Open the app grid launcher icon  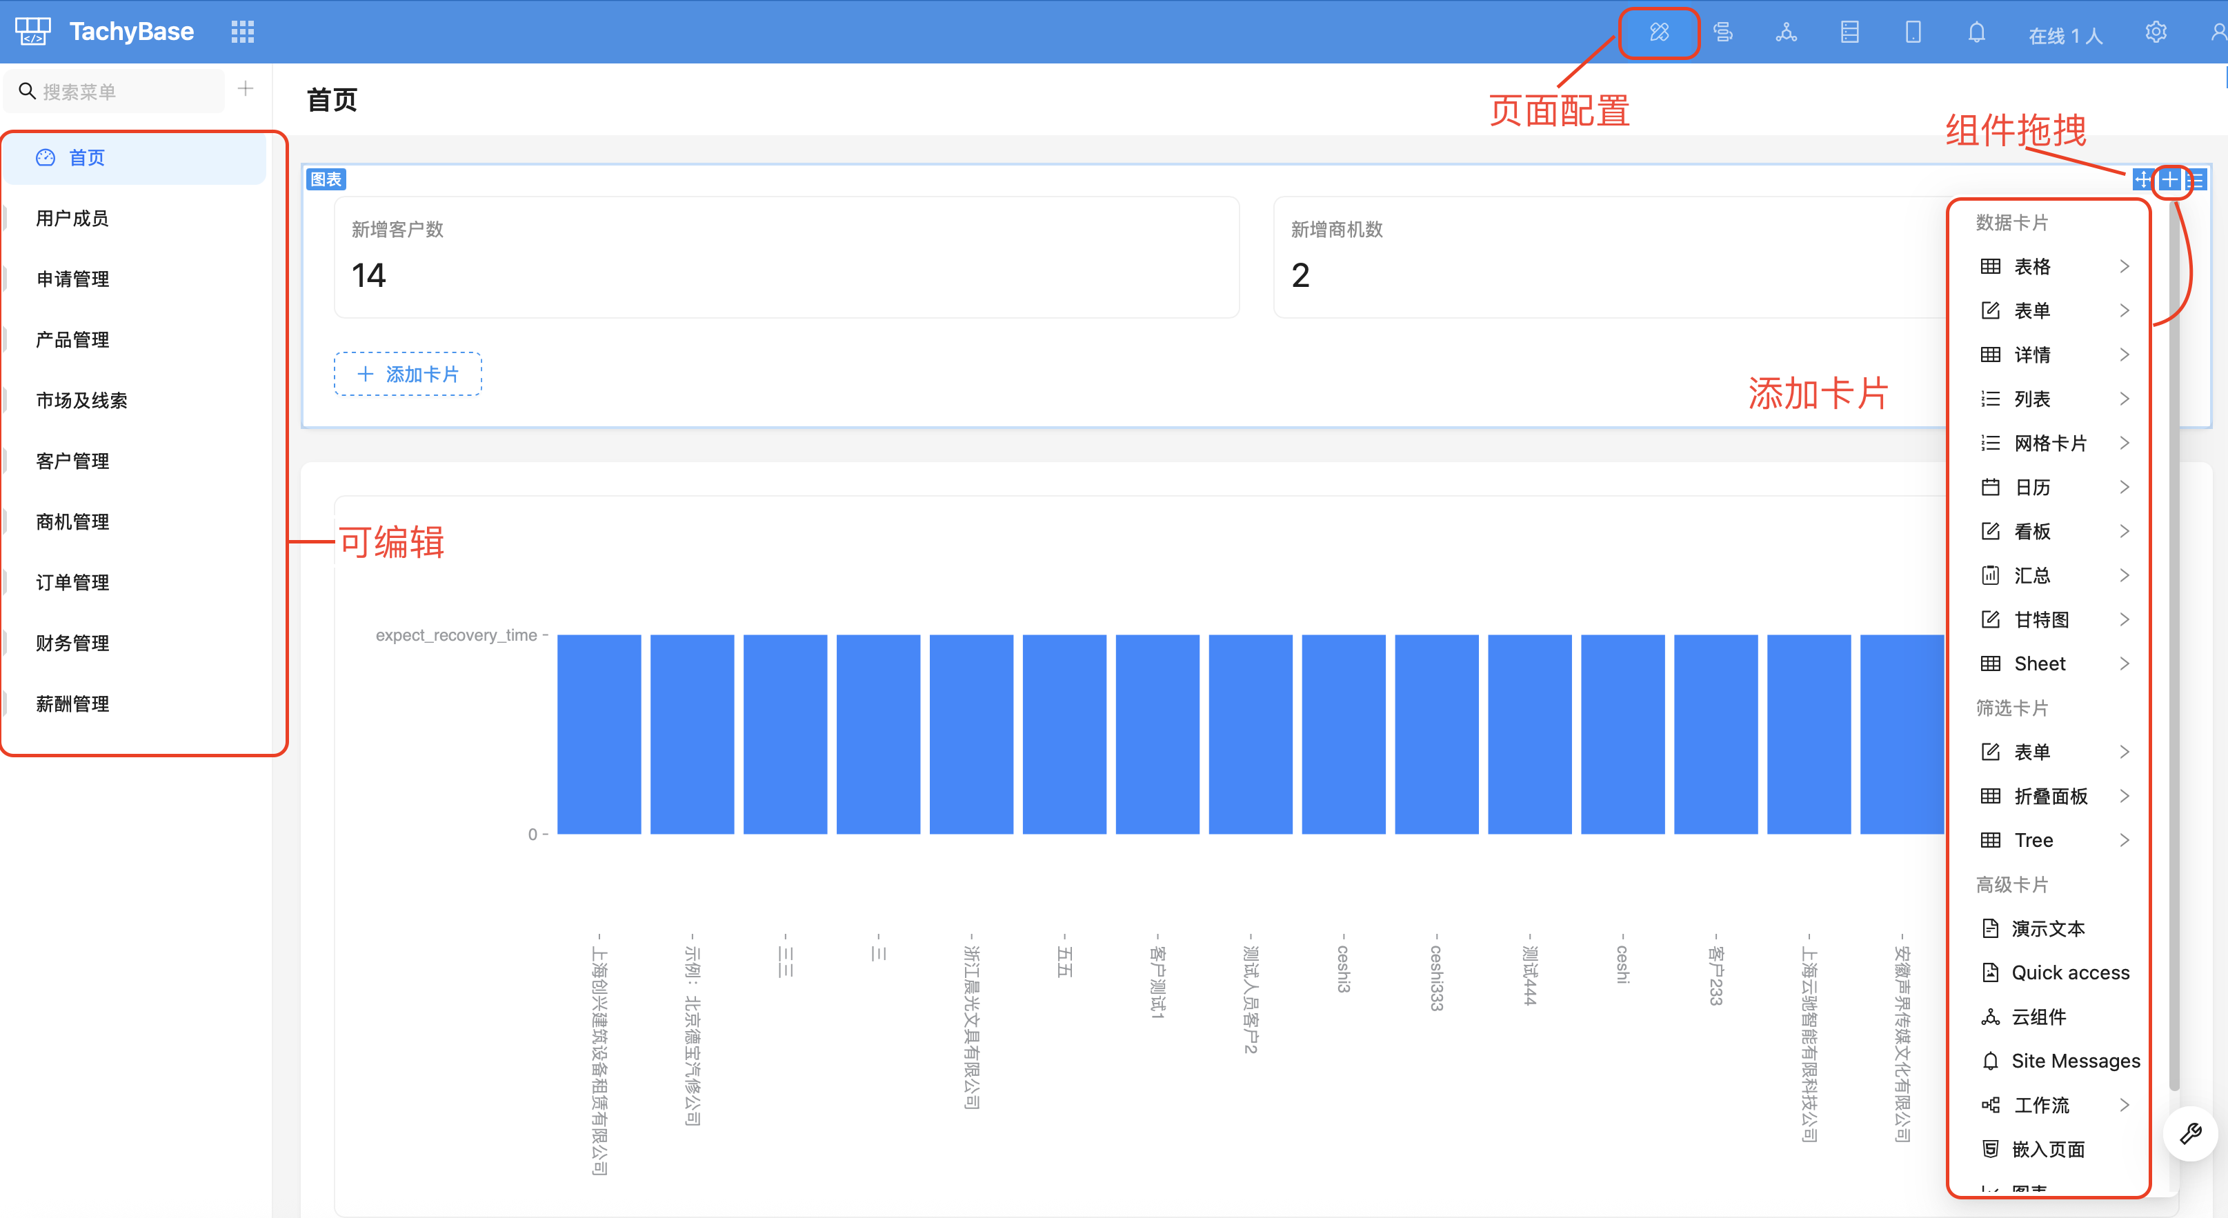[242, 33]
